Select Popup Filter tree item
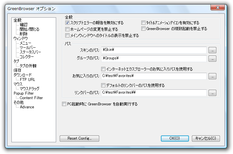Viewport: 233px width, 154px height. (x=23, y=93)
